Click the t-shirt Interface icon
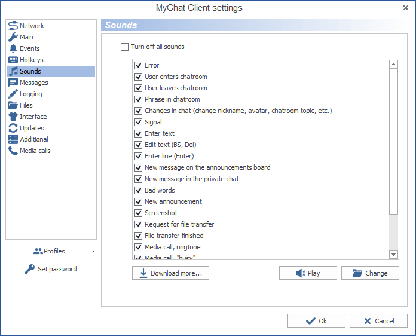 (13, 117)
